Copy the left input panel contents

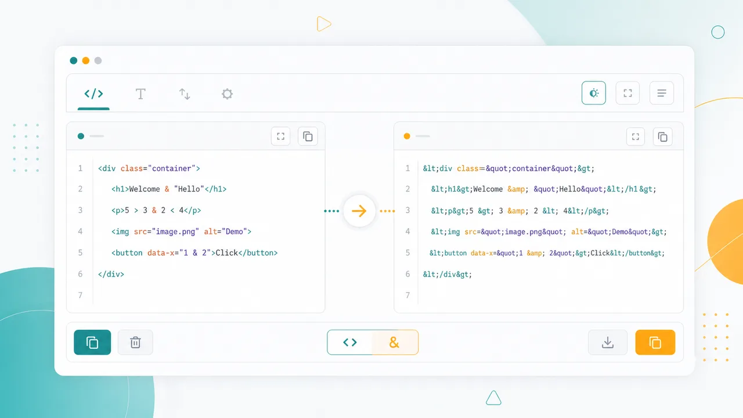tap(308, 136)
